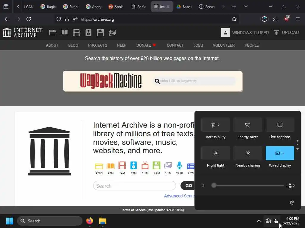Open quick settings gear icon

[292, 203]
